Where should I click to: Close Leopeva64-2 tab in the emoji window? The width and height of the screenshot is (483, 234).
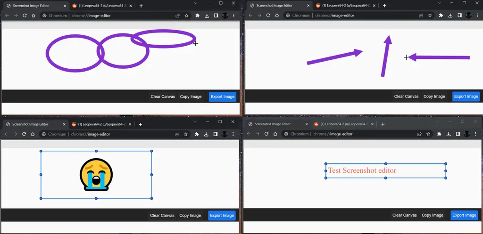130,125
